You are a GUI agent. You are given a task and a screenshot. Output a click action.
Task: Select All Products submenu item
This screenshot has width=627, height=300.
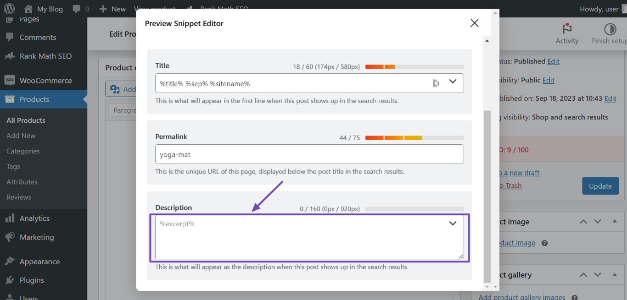(x=26, y=120)
